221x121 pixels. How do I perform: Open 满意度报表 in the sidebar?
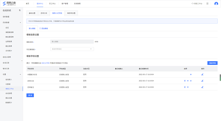tap(10, 32)
